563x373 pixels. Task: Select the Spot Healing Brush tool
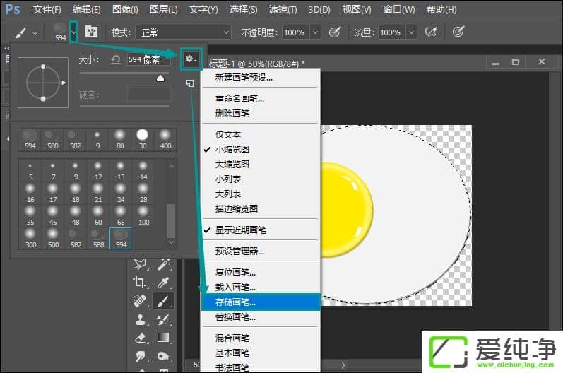point(140,301)
